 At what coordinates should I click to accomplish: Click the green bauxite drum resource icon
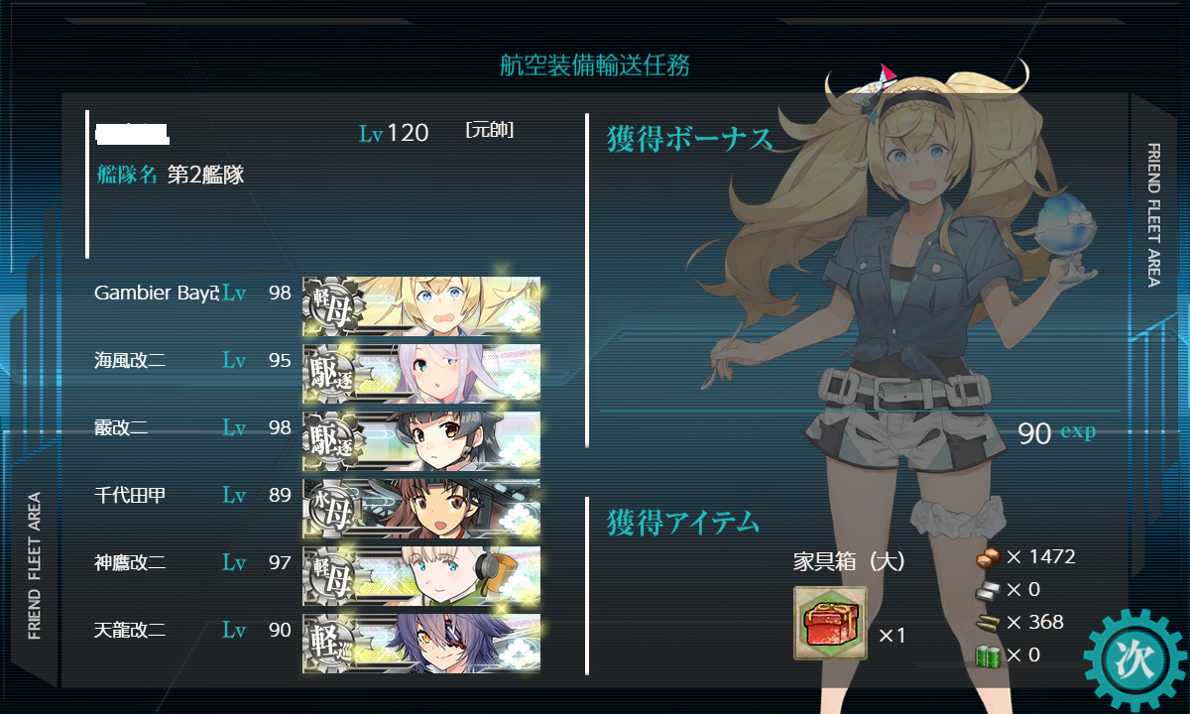click(990, 655)
